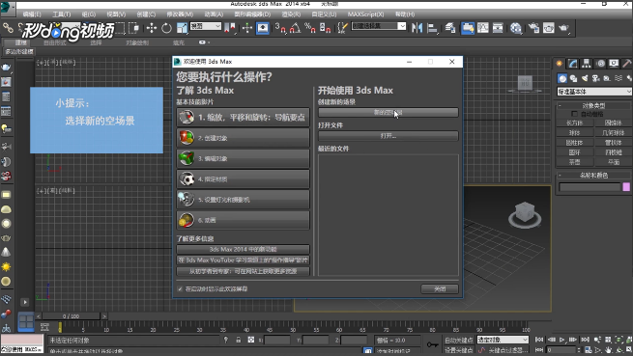This screenshot has height=356, width=633.
Task: Open the Material Editor sphere icon
Action: point(515,28)
